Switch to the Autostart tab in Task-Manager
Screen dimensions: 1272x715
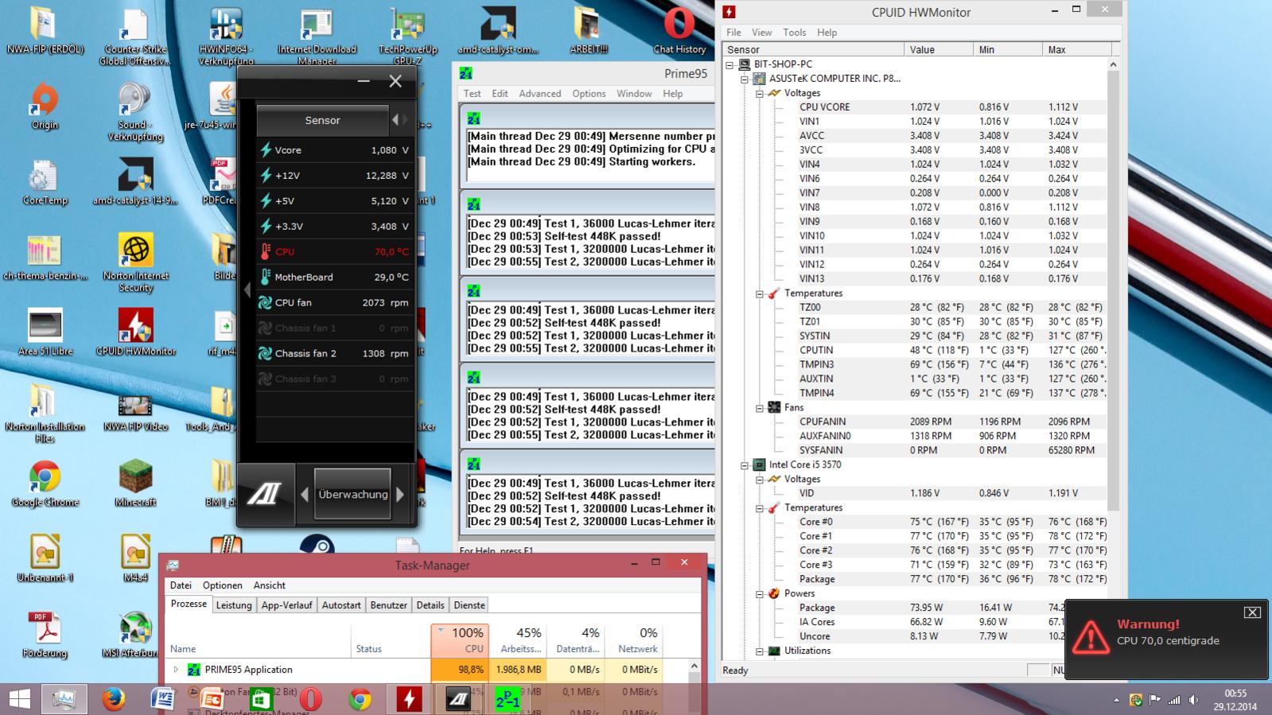[x=341, y=605]
